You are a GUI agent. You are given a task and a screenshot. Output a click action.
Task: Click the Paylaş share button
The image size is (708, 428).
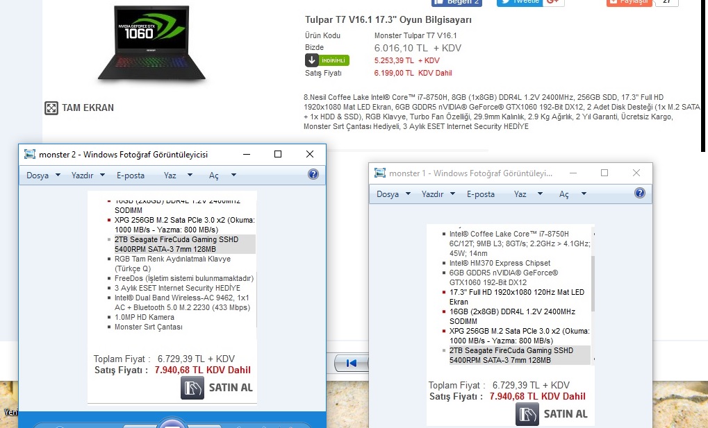(x=629, y=2)
